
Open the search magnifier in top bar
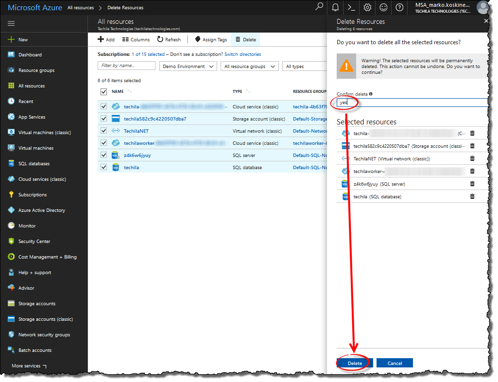[x=319, y=7]
